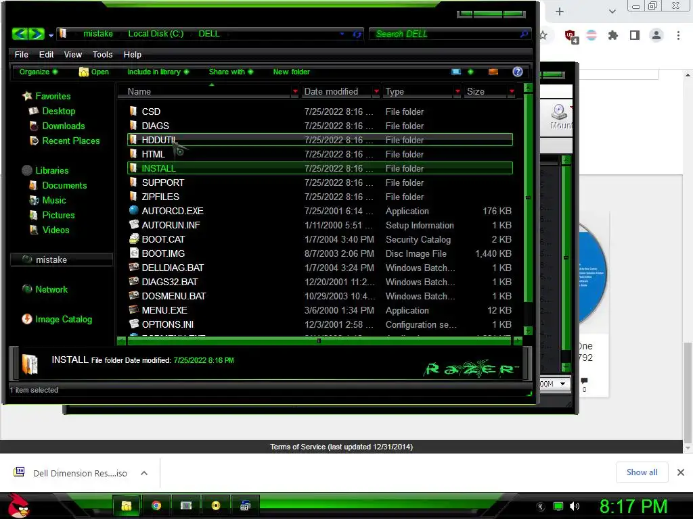This screenshot has height=519, width=693.
Task: Open the Chrome extensions puzzle icon
Action: click(x=612, y=35)
